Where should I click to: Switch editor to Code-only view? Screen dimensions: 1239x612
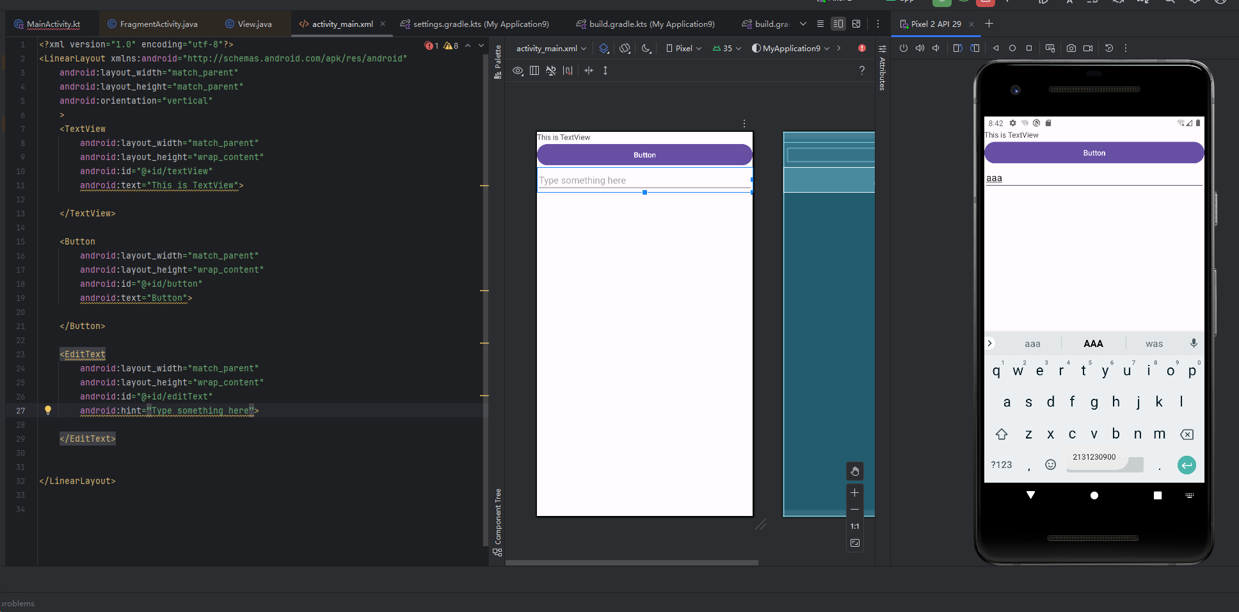pos(820,24)
